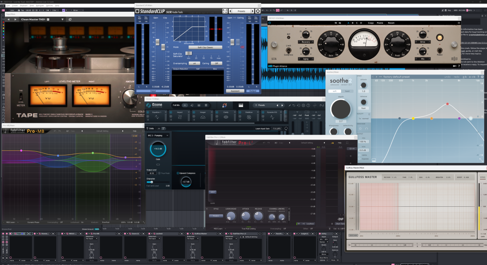Open Pro-MB device Sidechain No Input dropdown

click(x=92, y=238)
